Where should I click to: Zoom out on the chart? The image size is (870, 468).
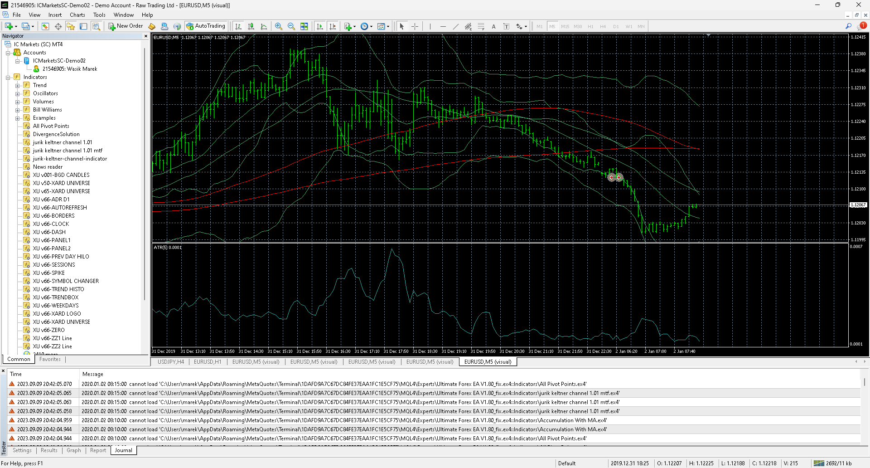coord(291,26)
